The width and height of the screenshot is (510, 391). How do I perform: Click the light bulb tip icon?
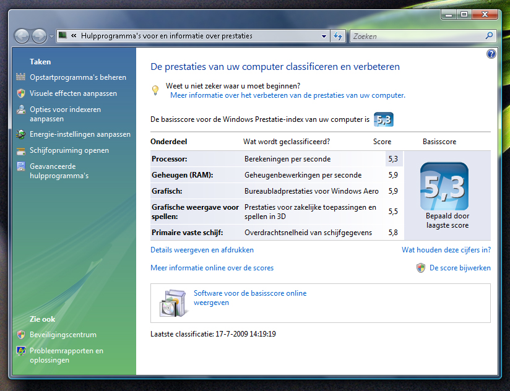click(155, 90)
